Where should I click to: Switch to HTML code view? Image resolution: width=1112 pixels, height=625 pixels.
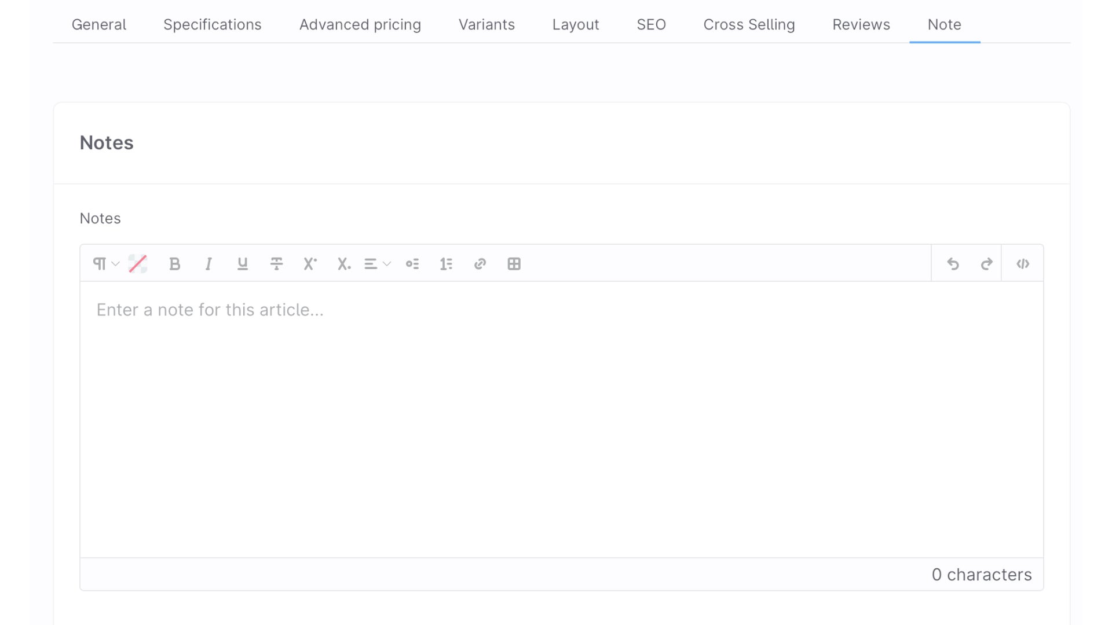click(1023, 264)
